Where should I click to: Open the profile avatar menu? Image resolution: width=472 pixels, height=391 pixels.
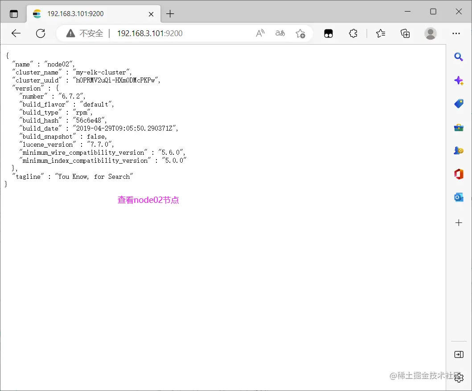pyautogui.click(x=431, y=33)
